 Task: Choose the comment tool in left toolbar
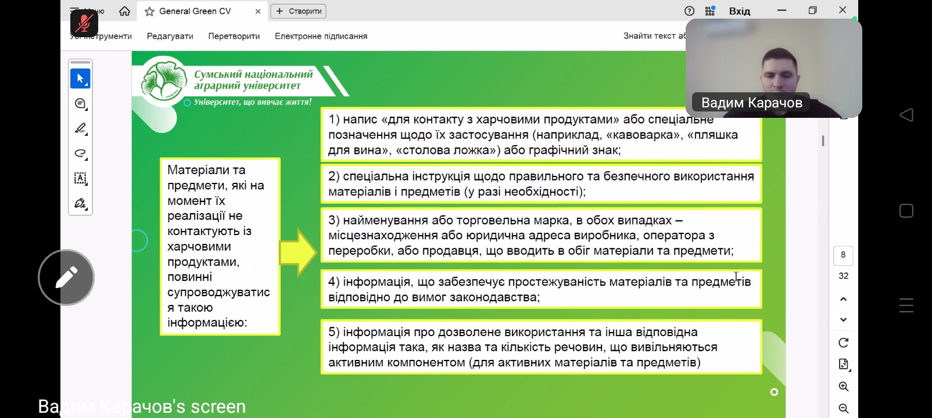coord(80,104)
